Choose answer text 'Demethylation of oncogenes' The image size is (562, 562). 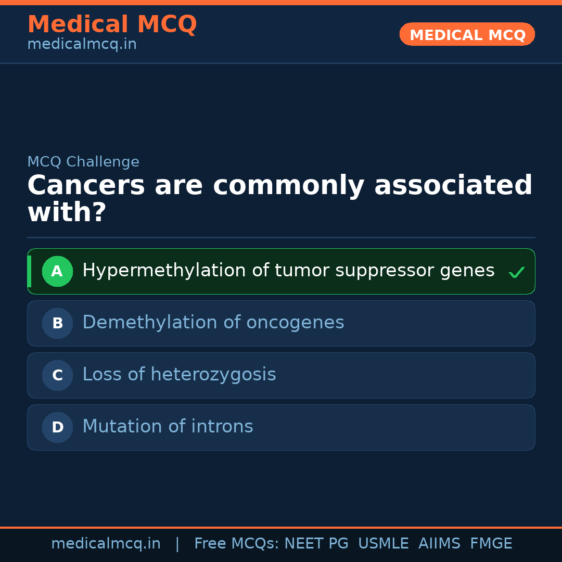point(213,323)
